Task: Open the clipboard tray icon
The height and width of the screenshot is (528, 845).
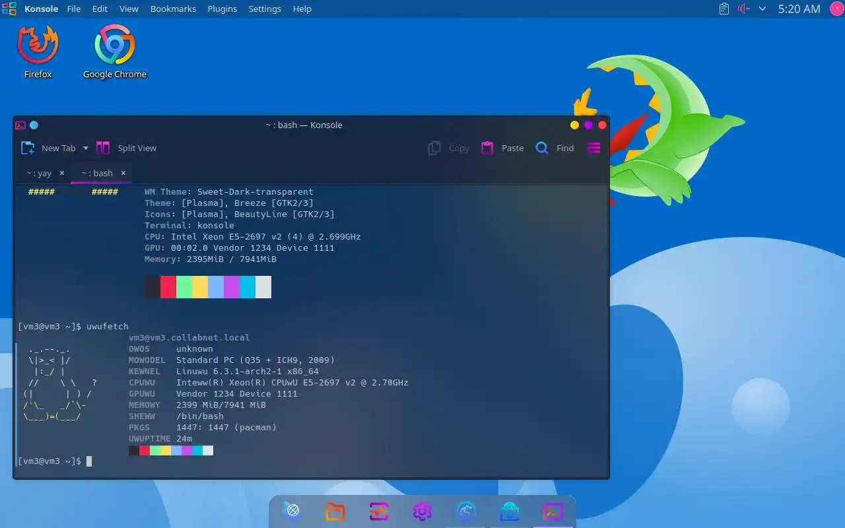Action: click(724, 9)
